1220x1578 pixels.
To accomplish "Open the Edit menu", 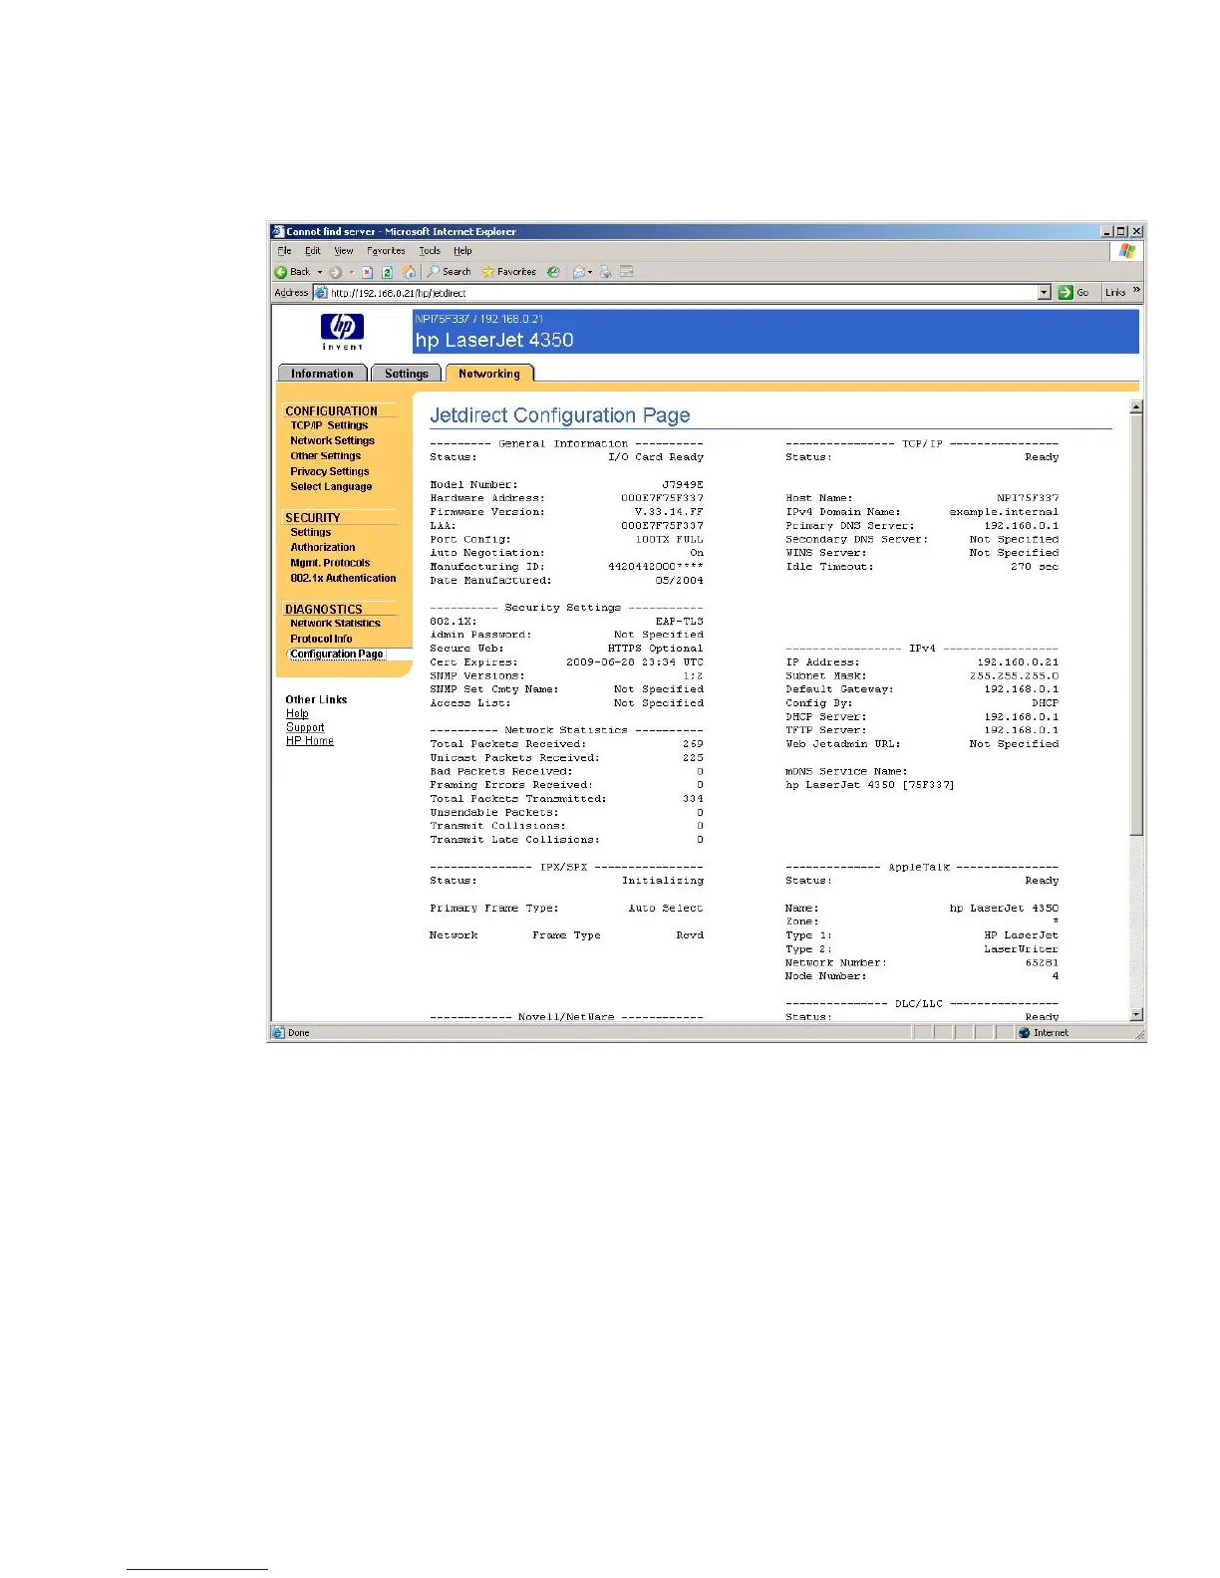I will coord(313,251).
